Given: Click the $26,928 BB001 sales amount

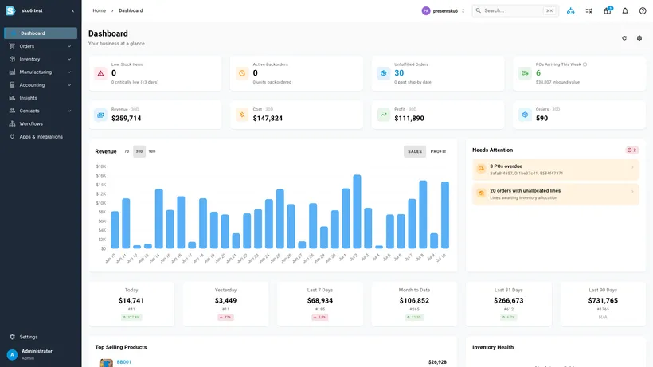Looking at the screenshot, I should click(x=437, y=362).
